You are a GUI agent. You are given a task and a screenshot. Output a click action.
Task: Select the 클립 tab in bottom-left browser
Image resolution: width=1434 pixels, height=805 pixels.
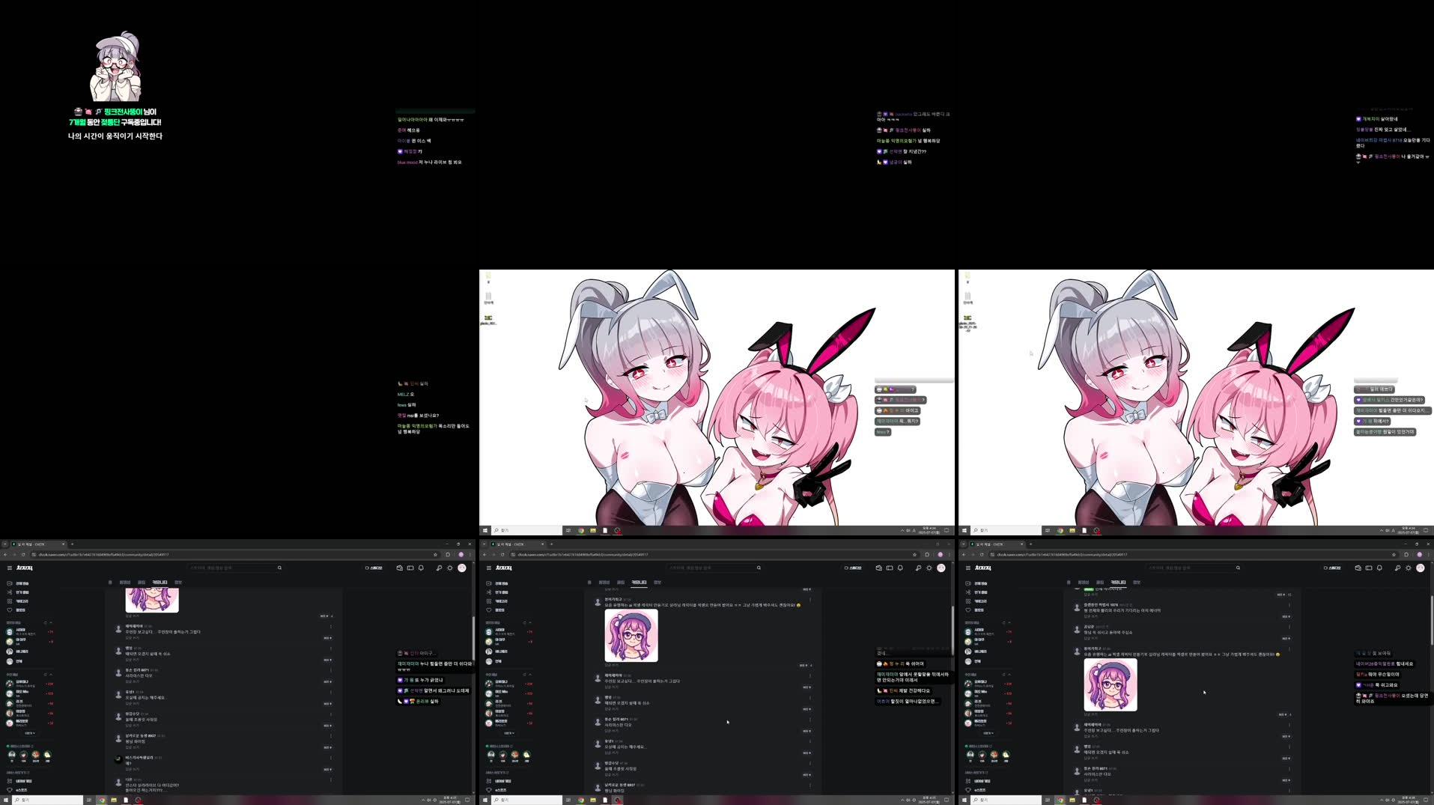142,582
